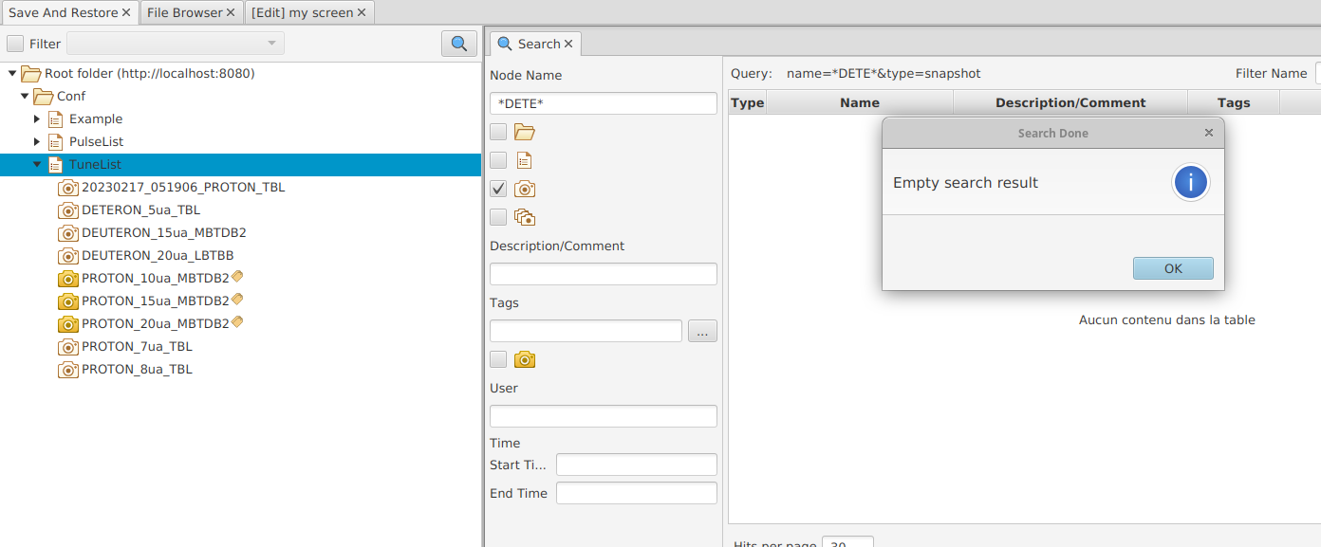Screen dimensions: 1321x547
Task: Click inside the Description/Comment field
Action: [603, 273]
